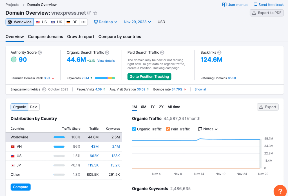Screen dimensions: 288x196
Task: Open the orange help question mark button
Action: point(280,191)
